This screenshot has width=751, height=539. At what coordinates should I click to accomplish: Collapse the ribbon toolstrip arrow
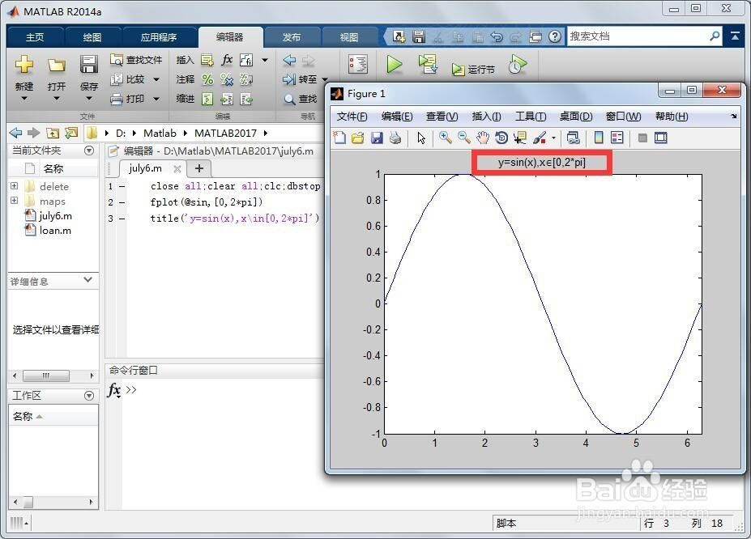point(735,36)
